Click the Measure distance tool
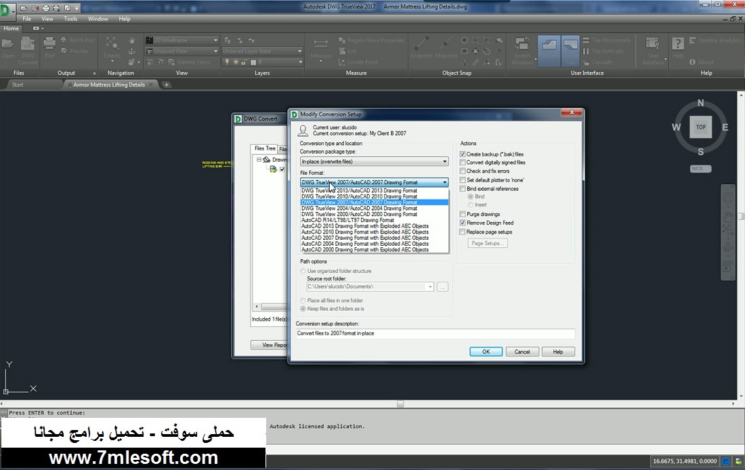Viewport: 745px width, 470px height. point(321,49)
